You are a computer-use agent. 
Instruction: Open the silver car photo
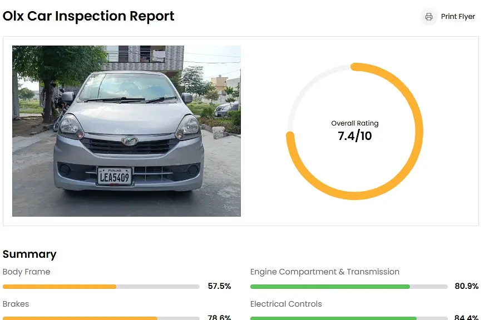(126, 131)
